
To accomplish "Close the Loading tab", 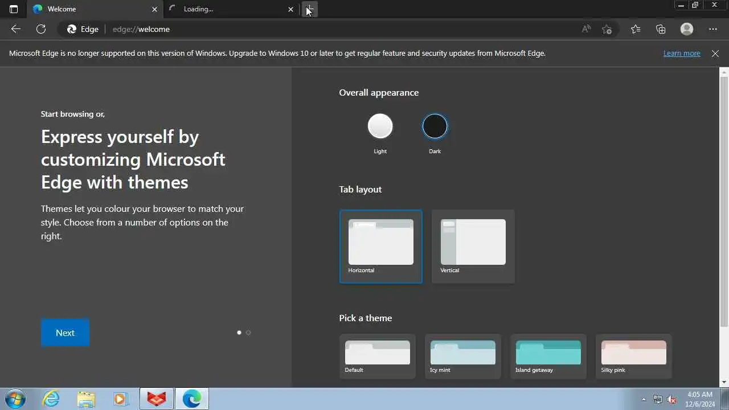I will click(290, 9).
